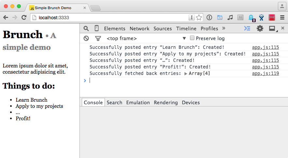Open the music note extension
Image resolution: width=288 pixels, height=158 pixels.
pyautogui.click(x=230, y=18)
